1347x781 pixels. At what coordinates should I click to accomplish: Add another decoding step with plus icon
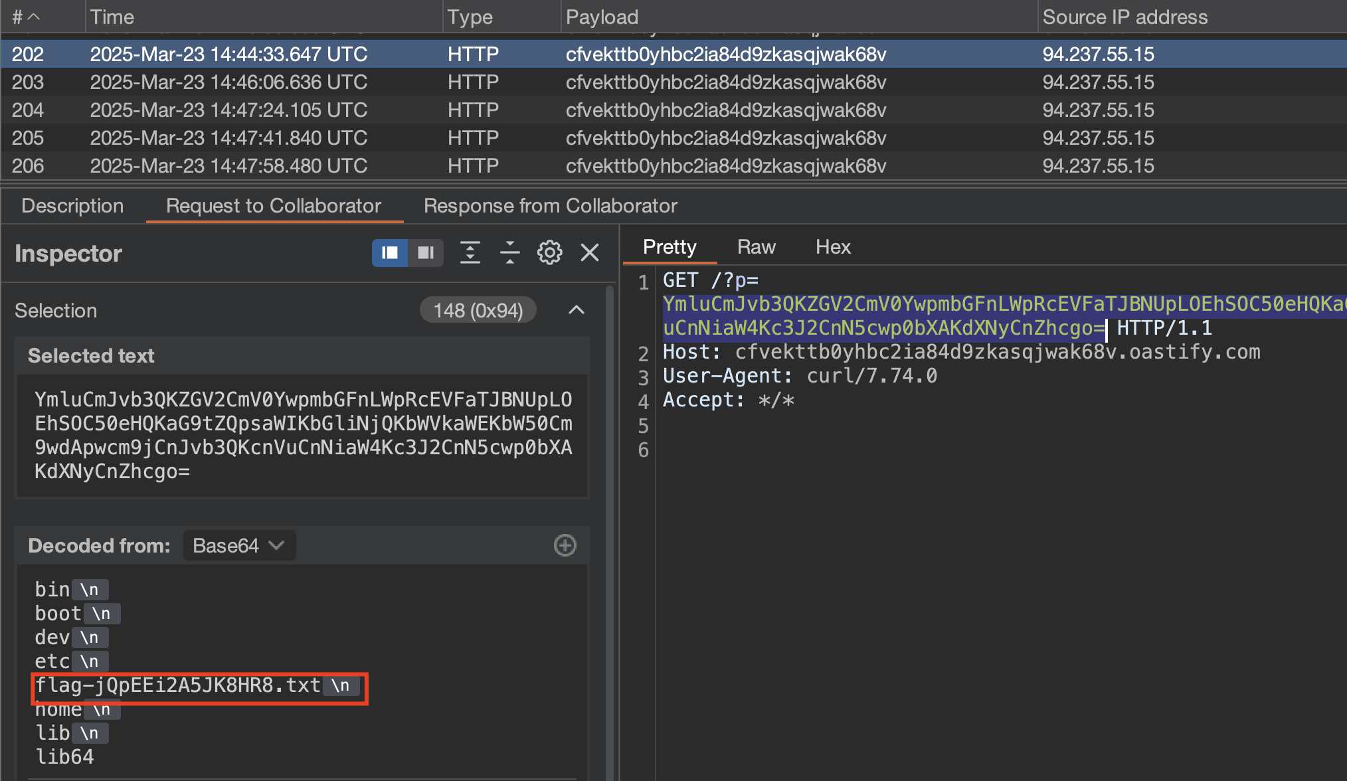pos(565,546)
